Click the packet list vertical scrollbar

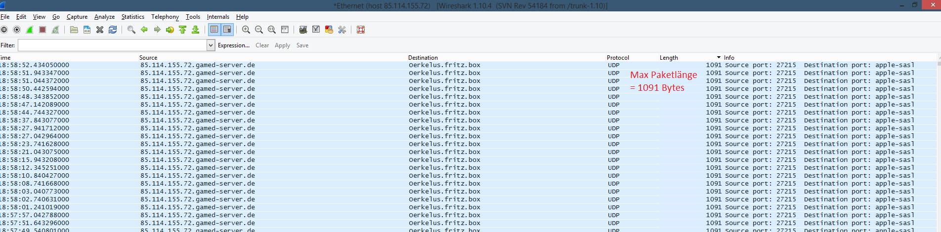[x=939, y=143]
